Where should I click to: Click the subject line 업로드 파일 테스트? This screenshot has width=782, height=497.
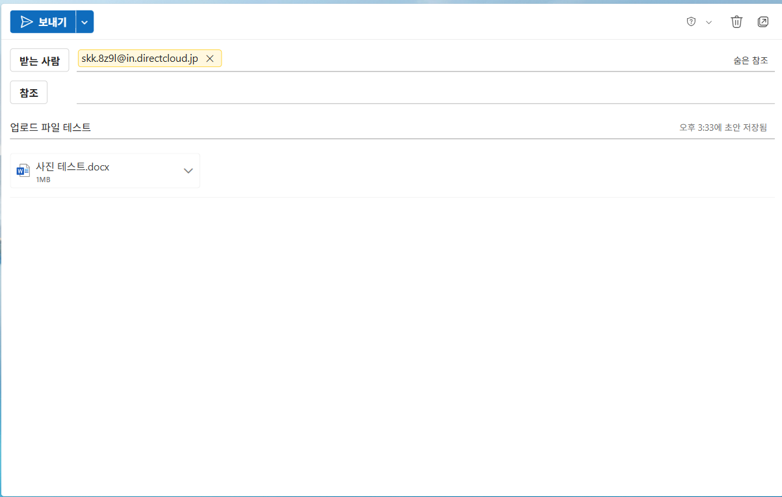click(x=51, y=128)
